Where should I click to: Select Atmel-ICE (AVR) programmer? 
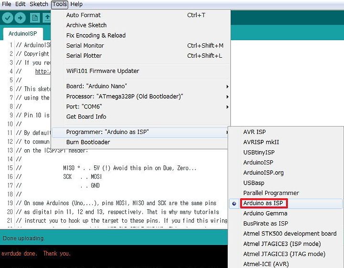pyautogui.click(x=286, y=264)
